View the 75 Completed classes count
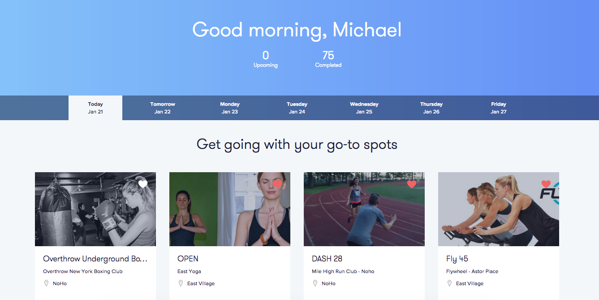 pos(328,59)
